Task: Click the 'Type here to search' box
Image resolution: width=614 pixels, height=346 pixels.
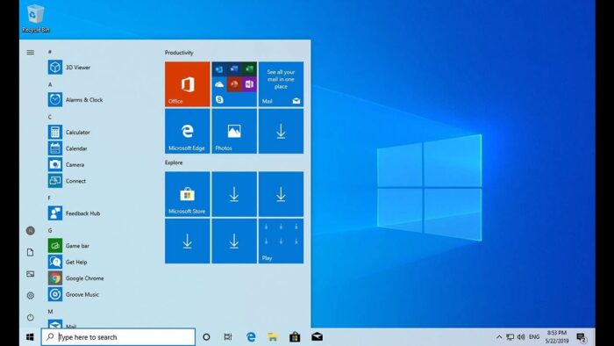Action: coord(118,337)
